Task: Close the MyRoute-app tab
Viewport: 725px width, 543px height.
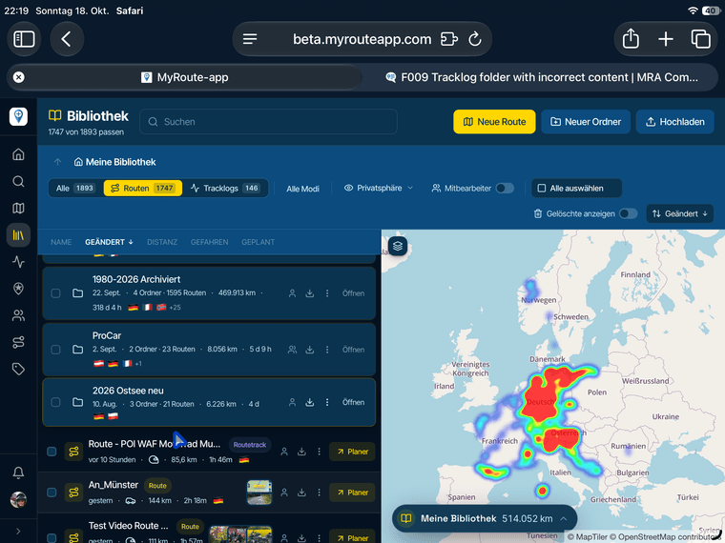Action: pyautogui.click(x=18, y=77)
